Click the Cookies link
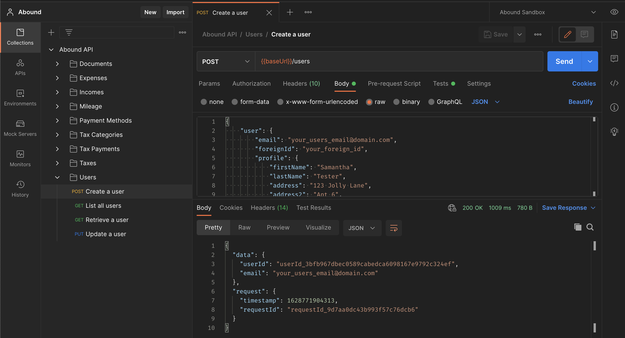The height and width of the screenshot is (338, 625). pyautogui.click(x=584, y=84)
